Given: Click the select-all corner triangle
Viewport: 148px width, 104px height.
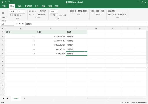Looking at the screenshot, I should click(3, 28).
